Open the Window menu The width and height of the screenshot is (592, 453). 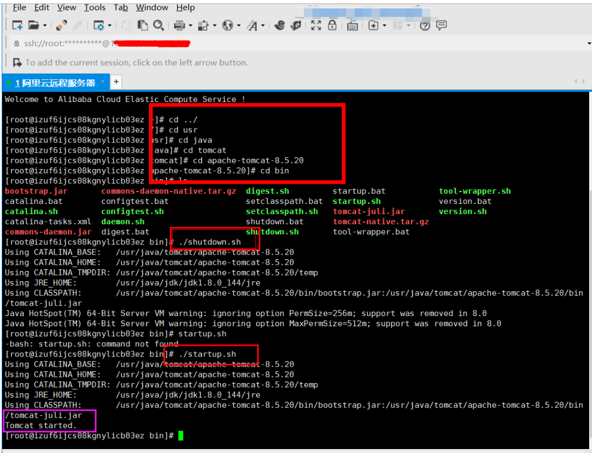[x=152, y=7]
